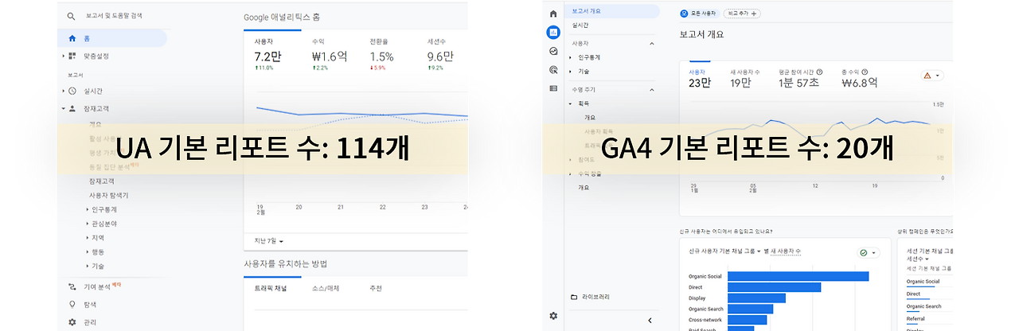Collapse the 수명 주기 section in GA4 sidebar
This screenshot has height=331, width=1019.
click(652, 89)
